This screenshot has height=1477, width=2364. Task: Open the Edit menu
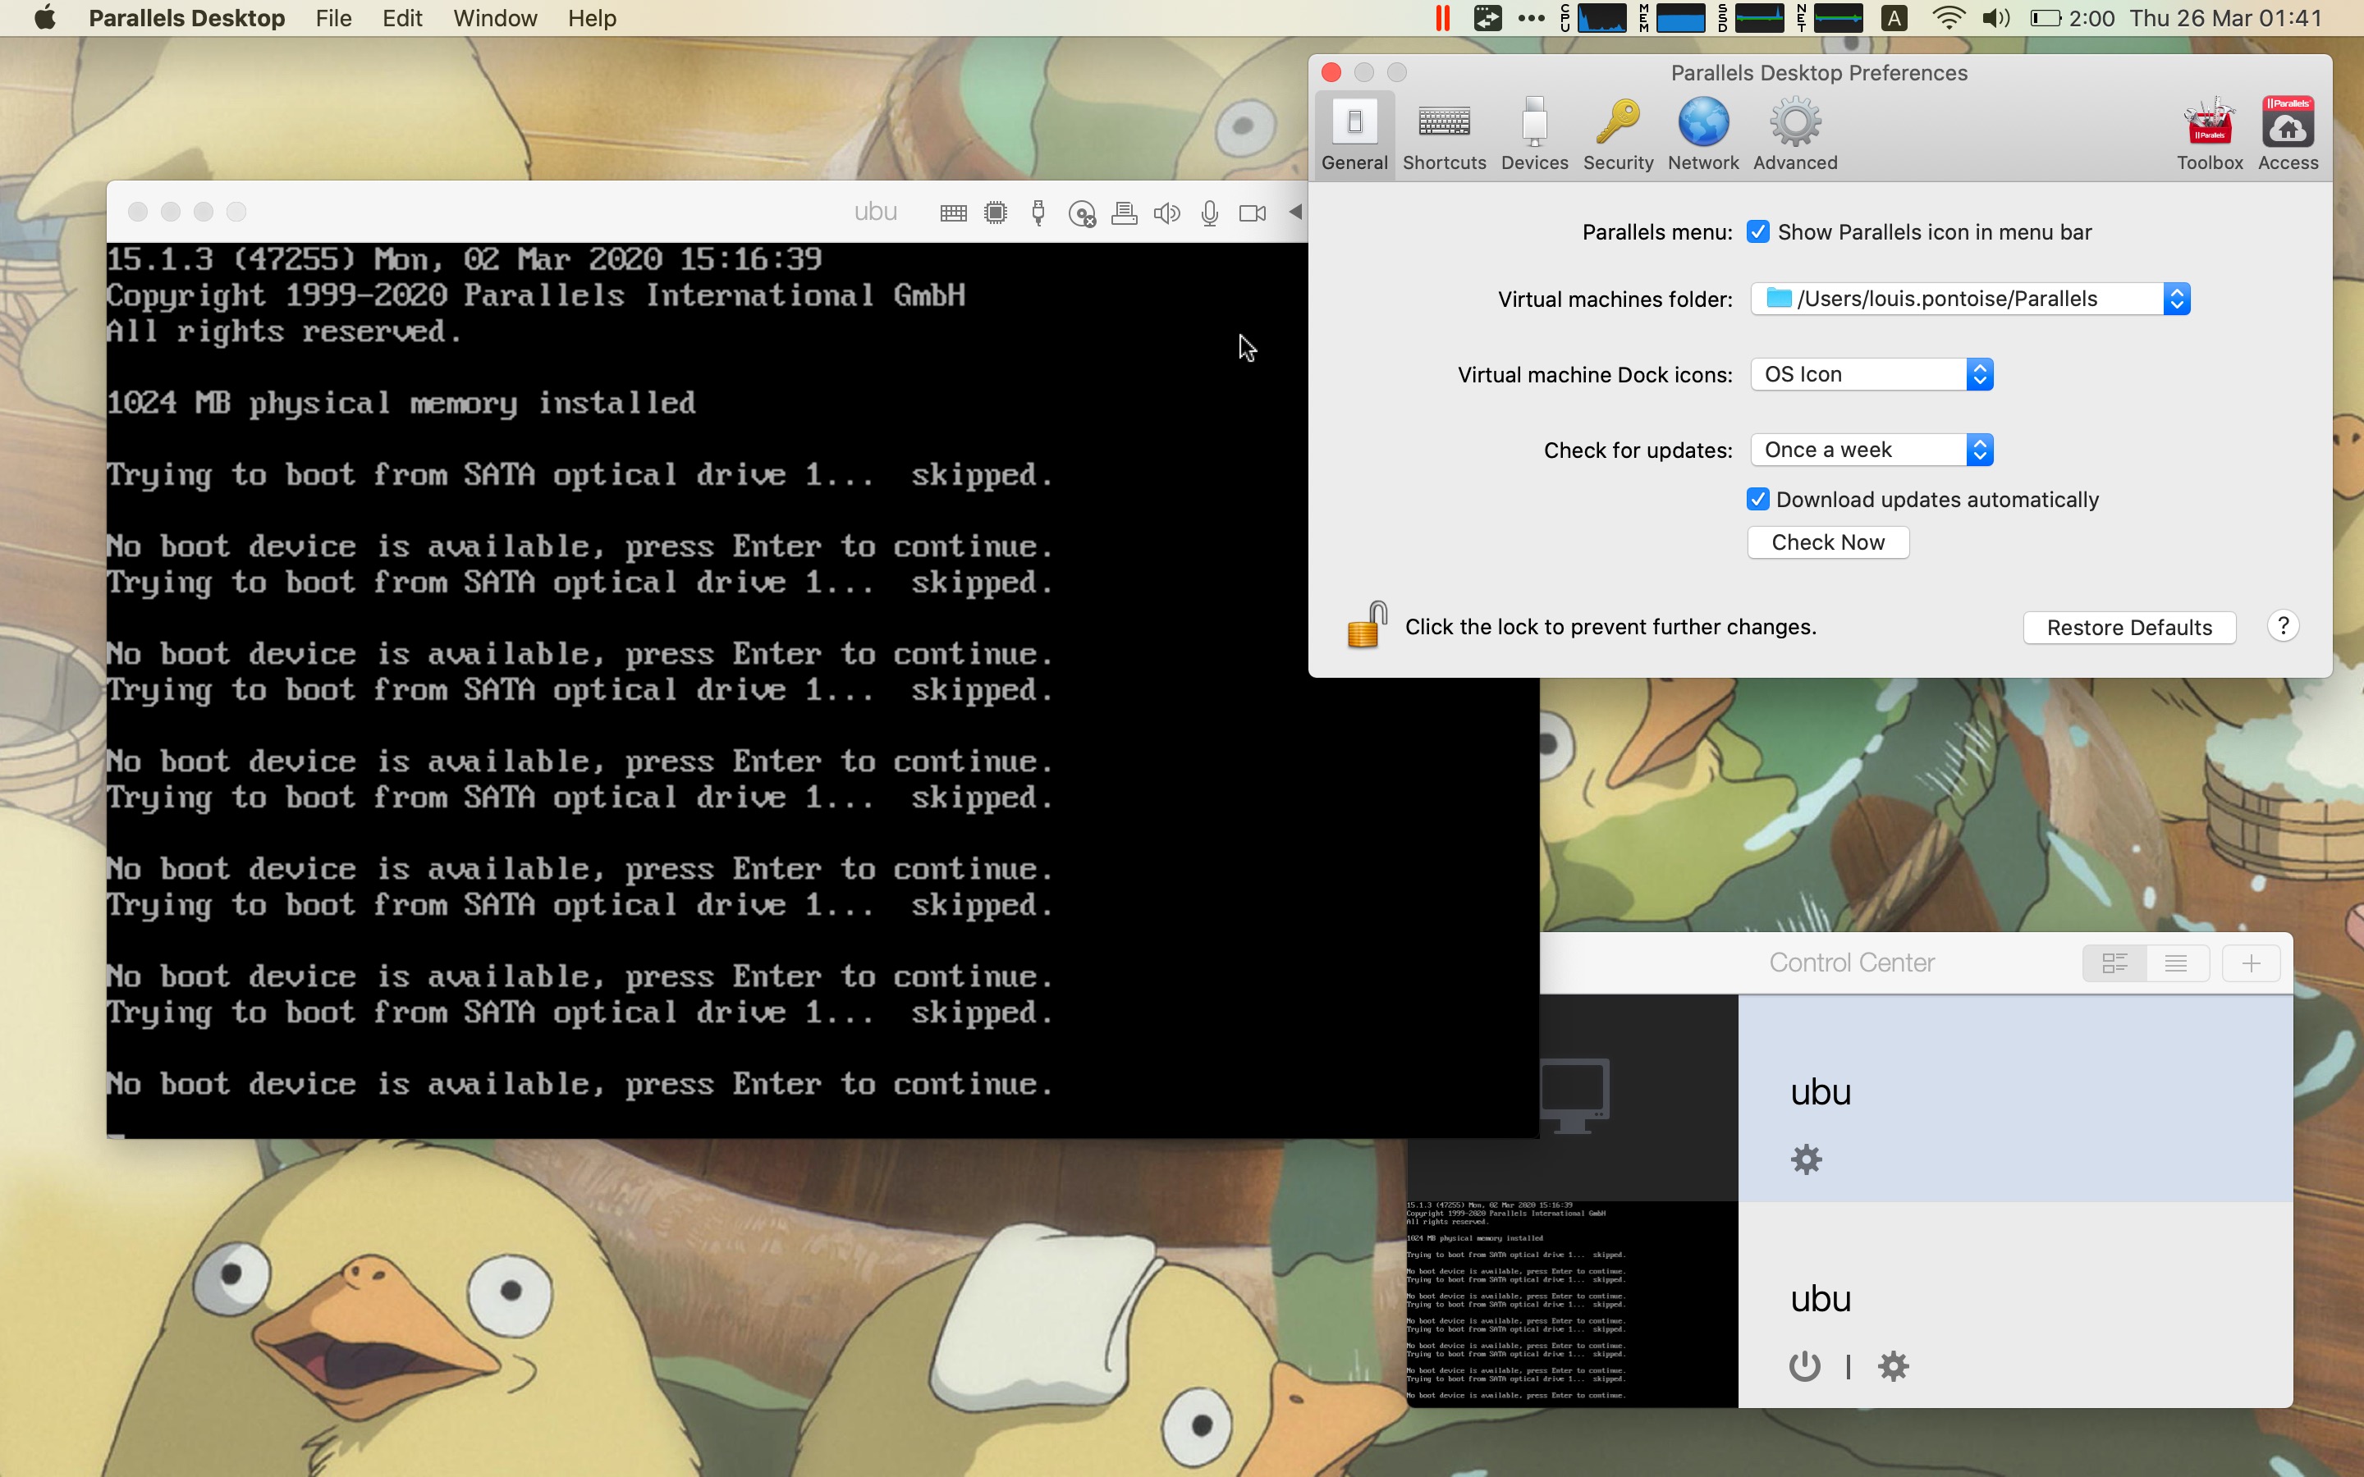(401, 19)
